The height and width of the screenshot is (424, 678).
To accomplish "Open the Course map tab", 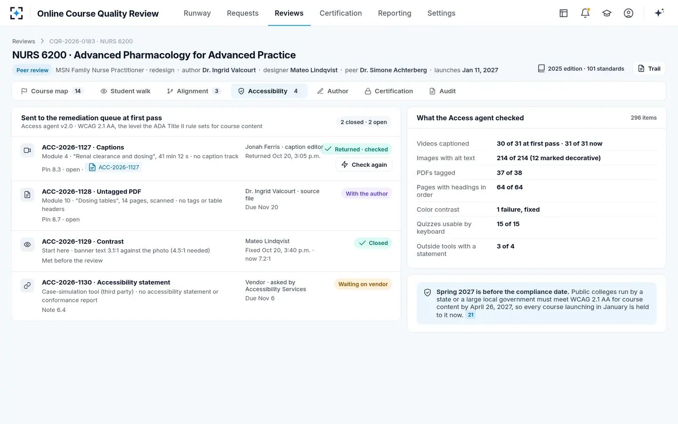I will (52, 91).
